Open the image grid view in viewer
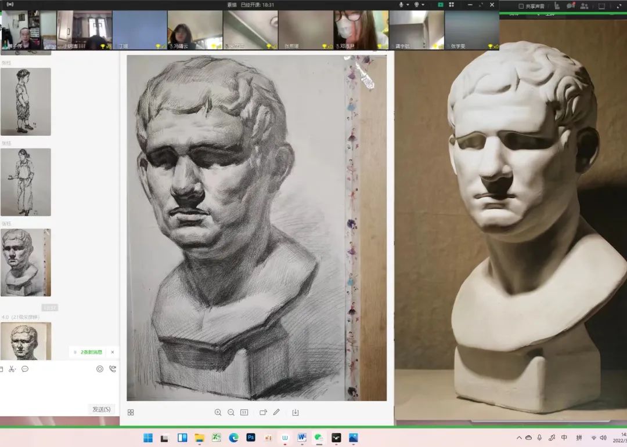 pyautogui.click(x=131, y=412)
